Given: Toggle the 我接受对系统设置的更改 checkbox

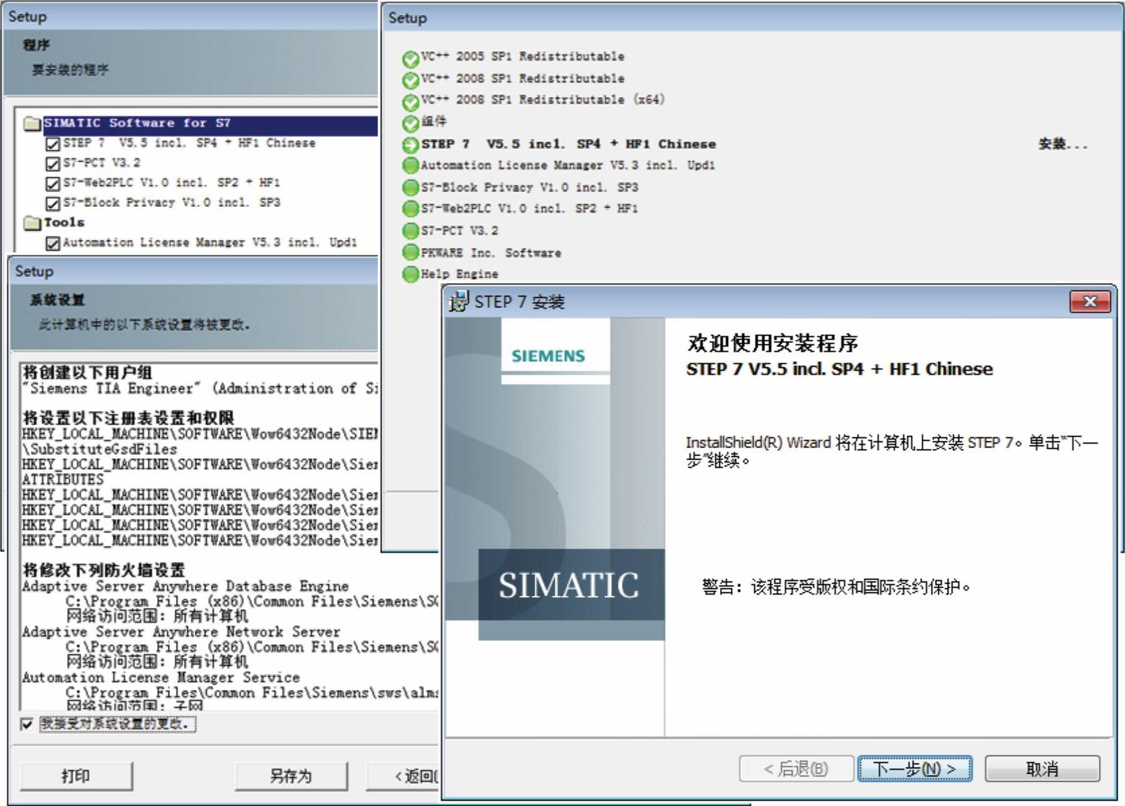Looking at the screenshot, I should pyautogui.click(x=27, y=724).
